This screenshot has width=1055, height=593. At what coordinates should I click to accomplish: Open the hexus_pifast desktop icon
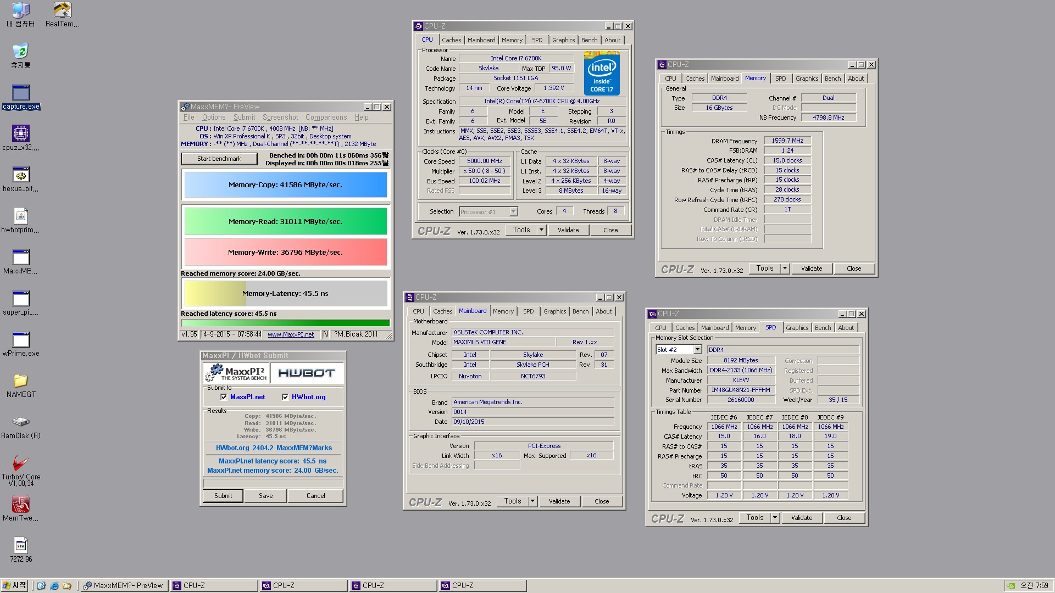21,180
